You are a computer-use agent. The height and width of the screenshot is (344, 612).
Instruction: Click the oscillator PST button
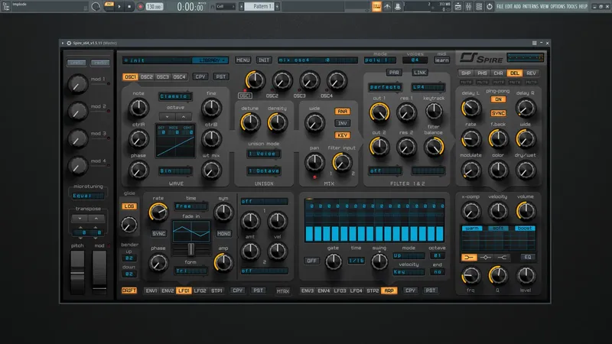(x=221, y=77)
